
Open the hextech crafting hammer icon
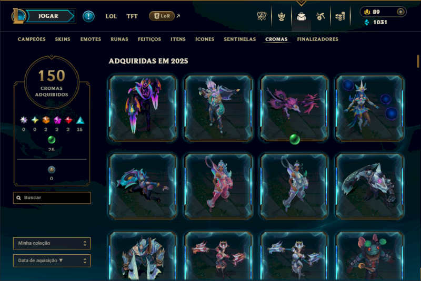(x=320, y=17)
